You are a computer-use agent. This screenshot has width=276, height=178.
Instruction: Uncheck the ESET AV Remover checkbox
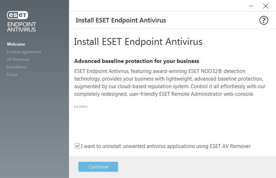click(77, 146)
